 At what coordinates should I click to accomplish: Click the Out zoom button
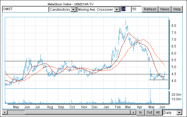pyautogui.click(x=150, y=112)
